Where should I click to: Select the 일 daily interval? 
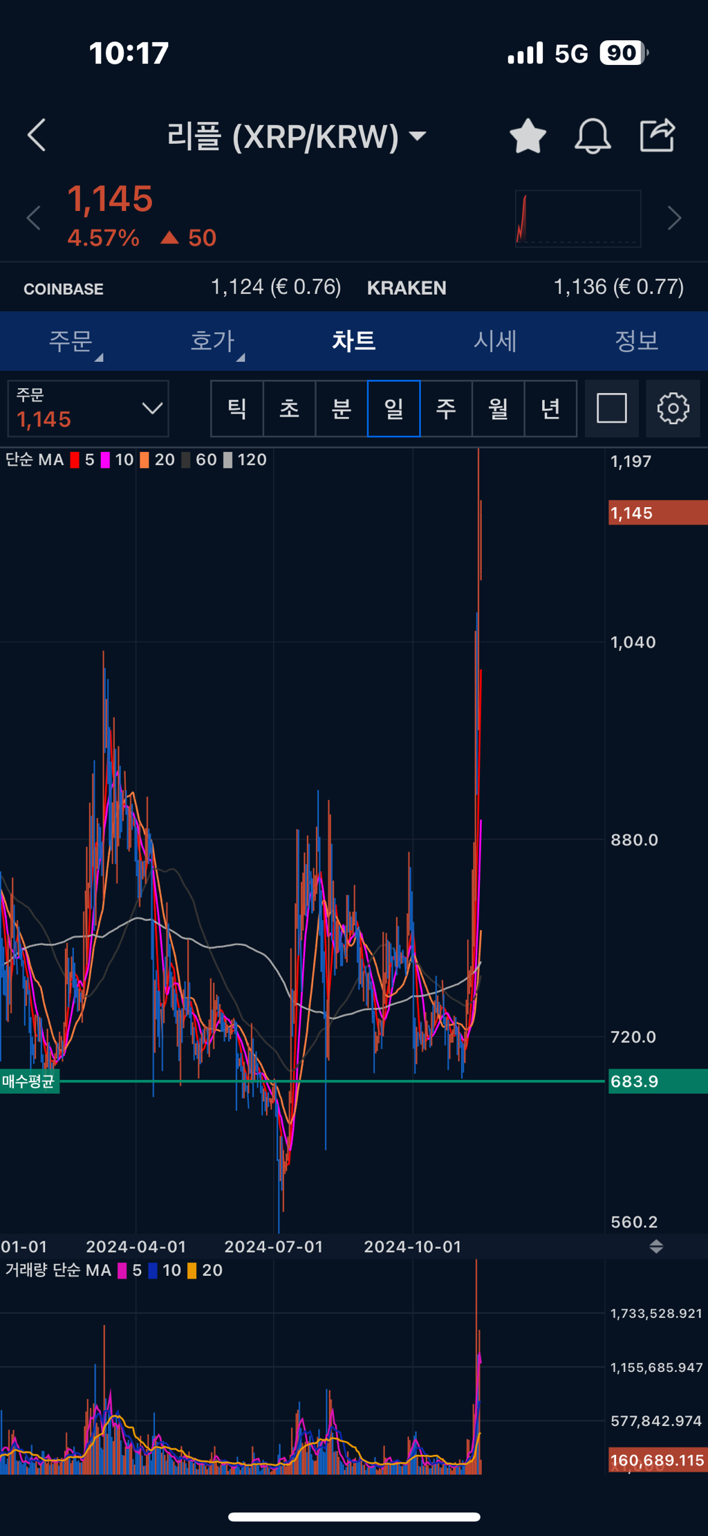pyautogui.click(x=393, y=408)
